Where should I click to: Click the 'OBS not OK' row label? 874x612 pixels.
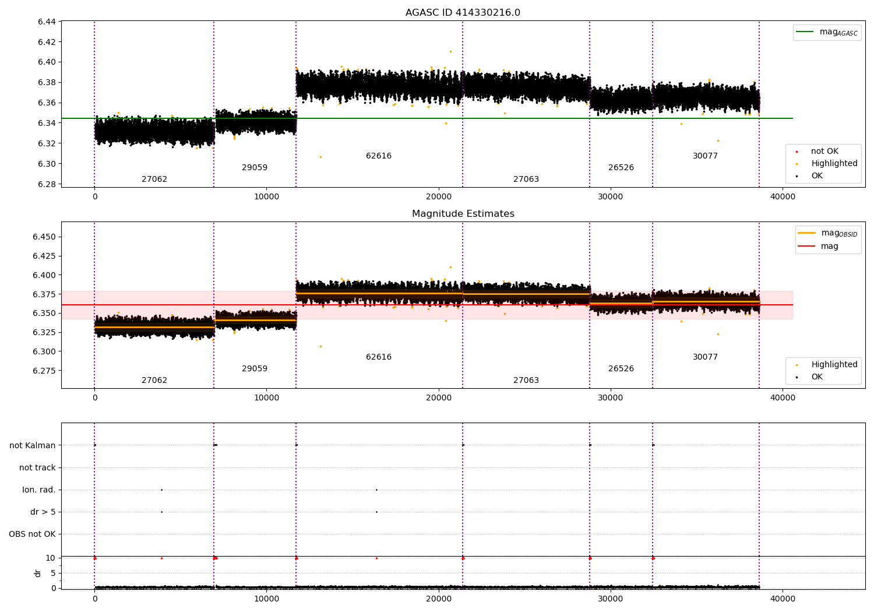(33, 534)
